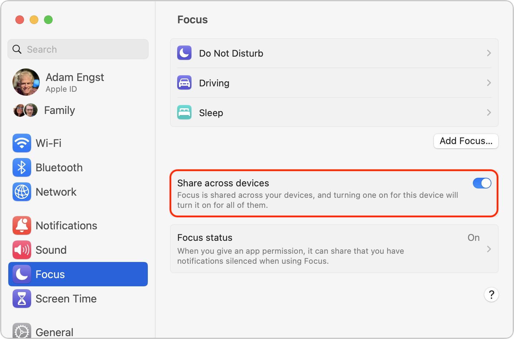
Task: Click the Search field
Action: pyautogui.click(x=78, y=49)
